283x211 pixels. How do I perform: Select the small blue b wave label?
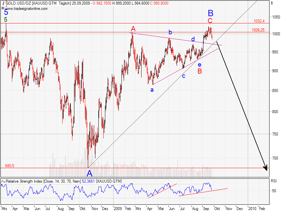click(170, 32)
